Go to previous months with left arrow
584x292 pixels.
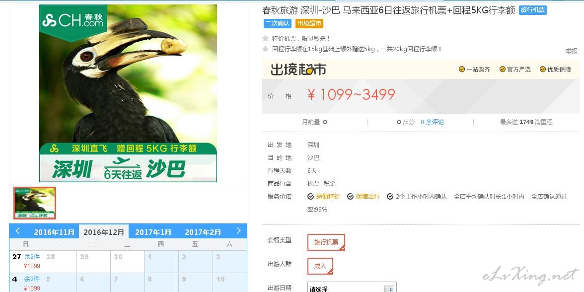point(17,231)
